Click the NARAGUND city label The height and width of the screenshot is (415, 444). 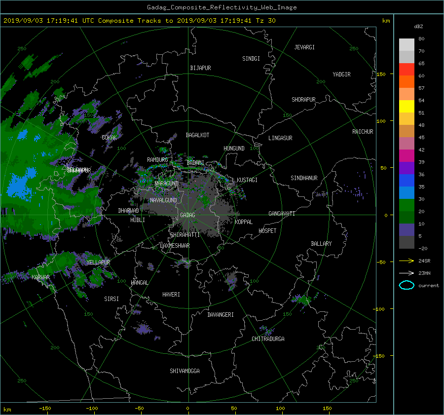pos(167,184)
